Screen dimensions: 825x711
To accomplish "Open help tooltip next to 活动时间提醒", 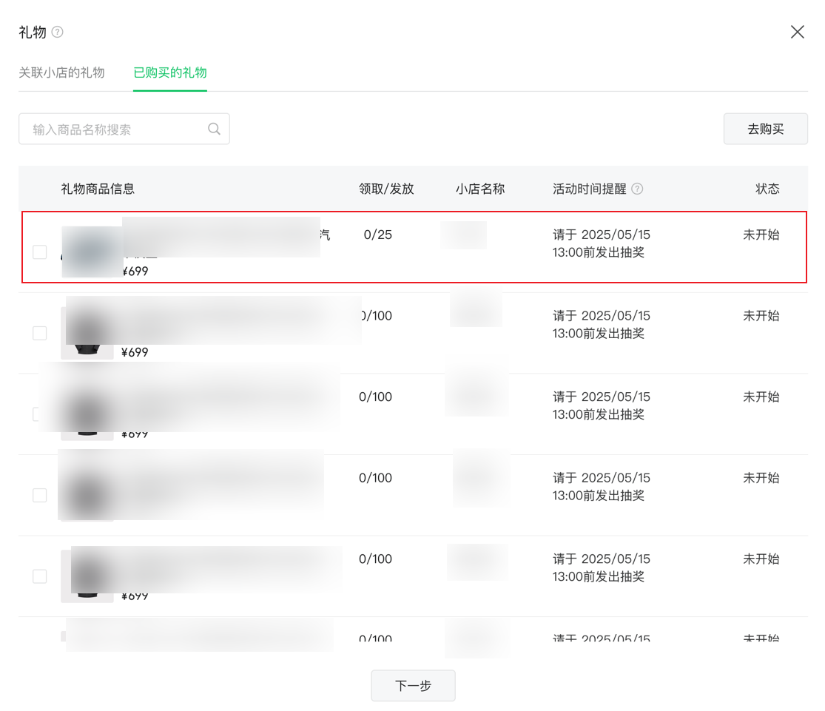I will (636, 189).
